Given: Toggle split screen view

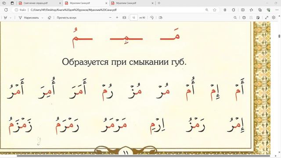Looking at the screenshot, I should pyautogui.click(x=243, y=10).
